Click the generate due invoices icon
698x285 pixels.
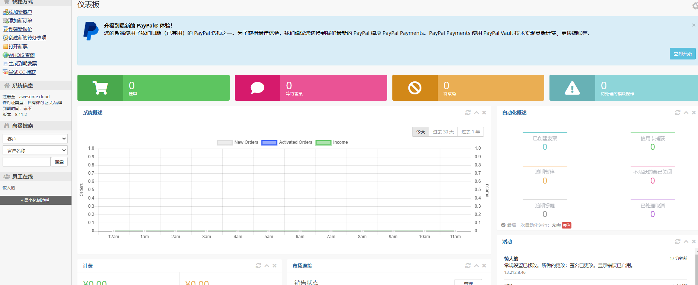pos(6,64)
